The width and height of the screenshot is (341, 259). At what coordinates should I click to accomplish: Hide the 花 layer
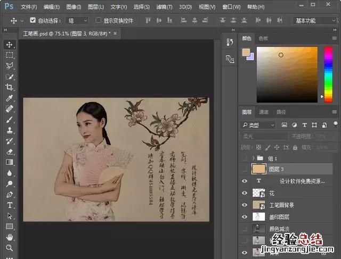pos(245,193)
